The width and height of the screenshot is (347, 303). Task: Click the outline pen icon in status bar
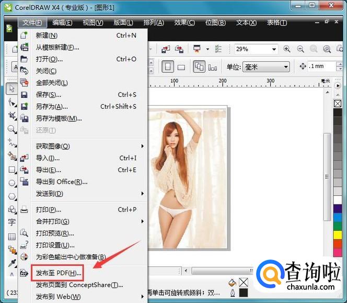point(233,293)
